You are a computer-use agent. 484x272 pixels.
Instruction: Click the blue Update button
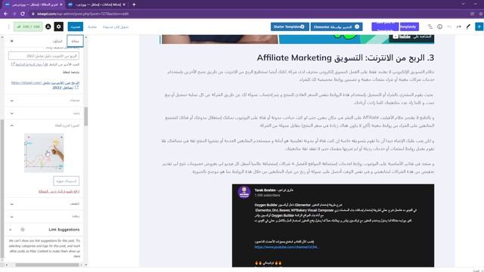[x=76, y=27]
